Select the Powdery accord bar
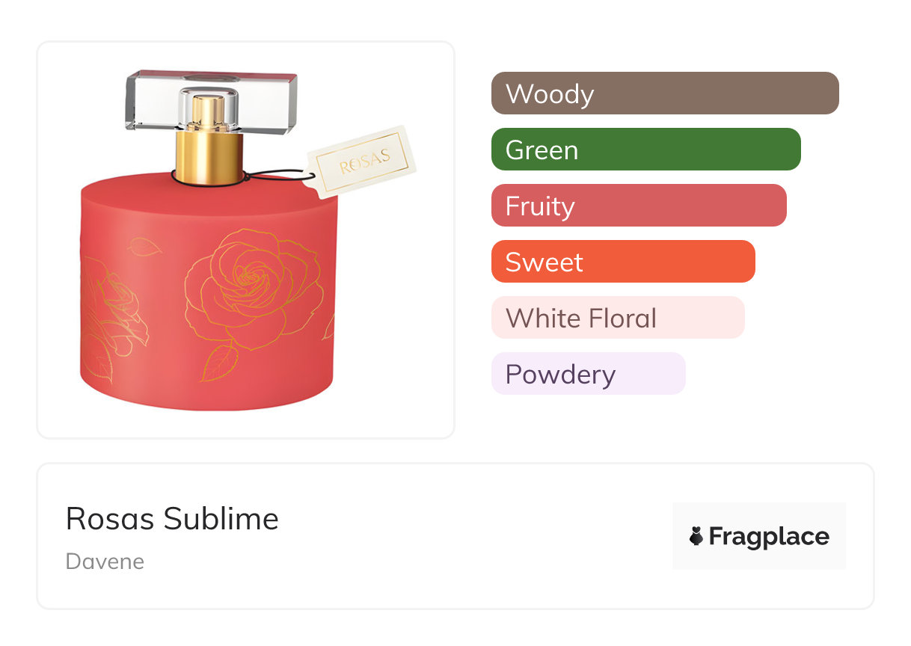The width and height of the screenshot is (911, 646). [588, 374]
